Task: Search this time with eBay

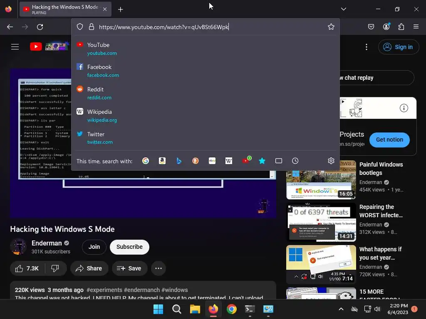Action: (212, 161)
